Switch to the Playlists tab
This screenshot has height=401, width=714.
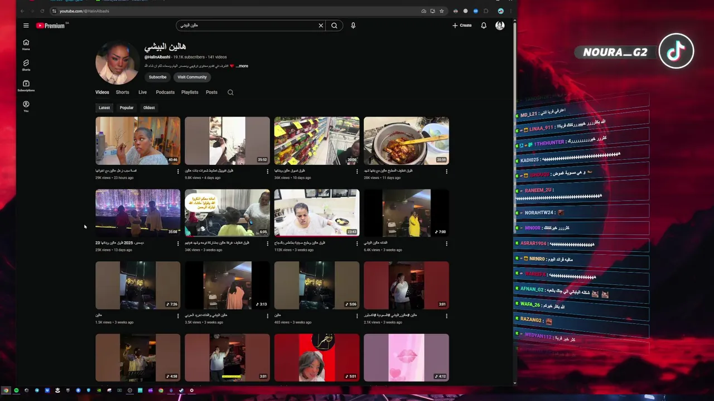pos(190,92)
